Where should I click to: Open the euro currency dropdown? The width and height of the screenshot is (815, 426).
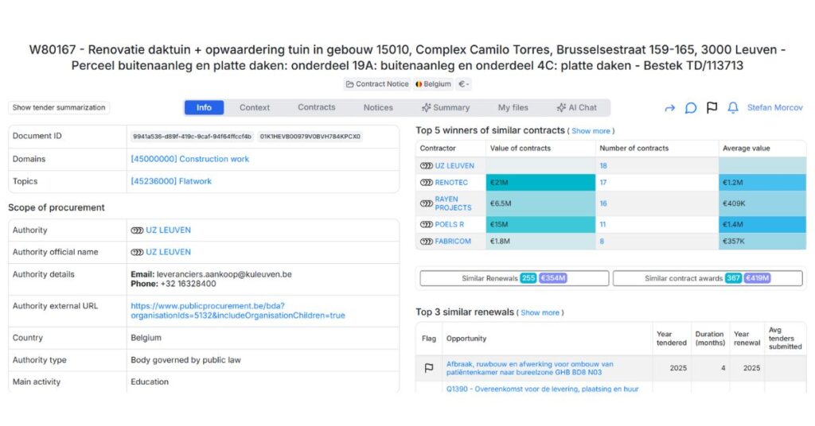[x=463, y=84]
